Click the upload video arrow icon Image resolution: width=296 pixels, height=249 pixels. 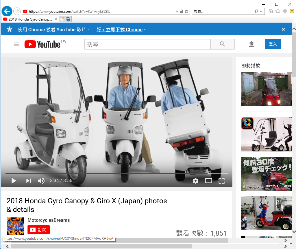(251, 44)
